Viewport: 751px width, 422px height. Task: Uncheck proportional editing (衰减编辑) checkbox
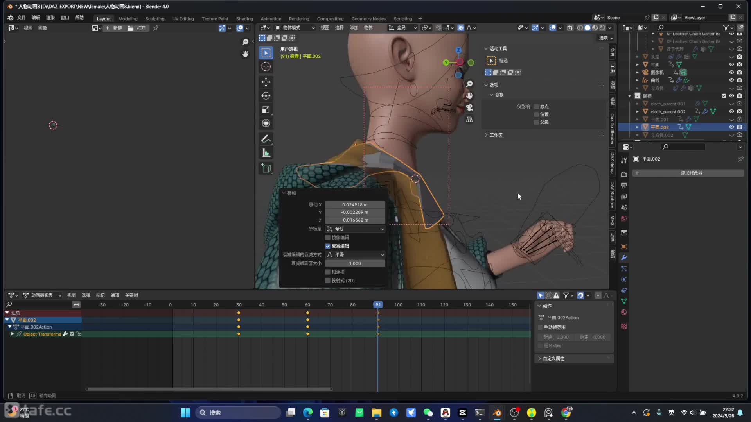(328, 246)
